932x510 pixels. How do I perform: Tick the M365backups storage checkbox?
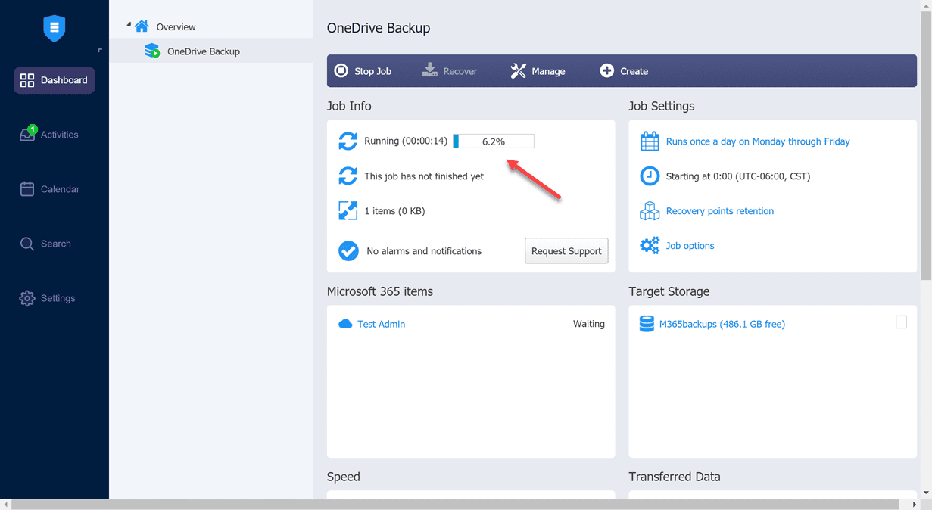(x=901, y=322)
